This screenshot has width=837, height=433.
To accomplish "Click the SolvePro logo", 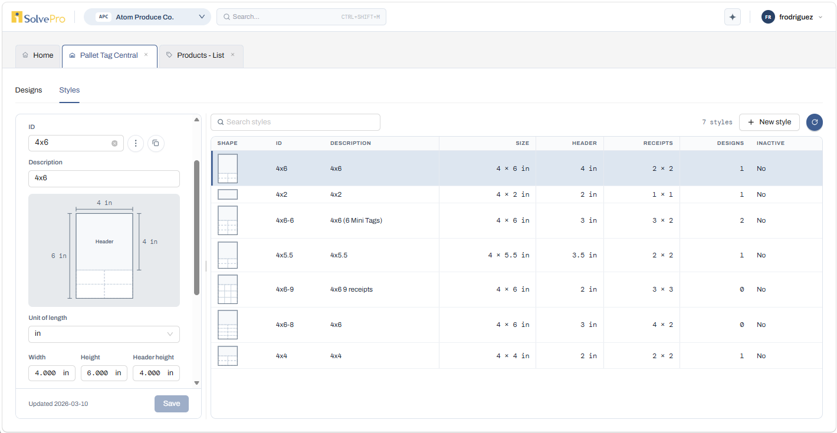I will (x=38, y=17).
